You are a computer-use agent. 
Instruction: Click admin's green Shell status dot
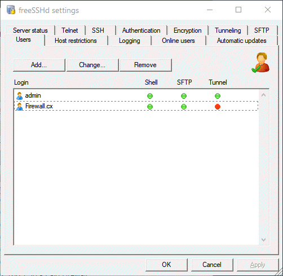click(150, 96)
